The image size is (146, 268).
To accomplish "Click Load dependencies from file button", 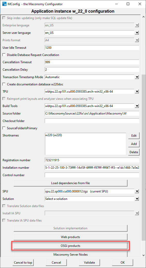I will 70,183.
